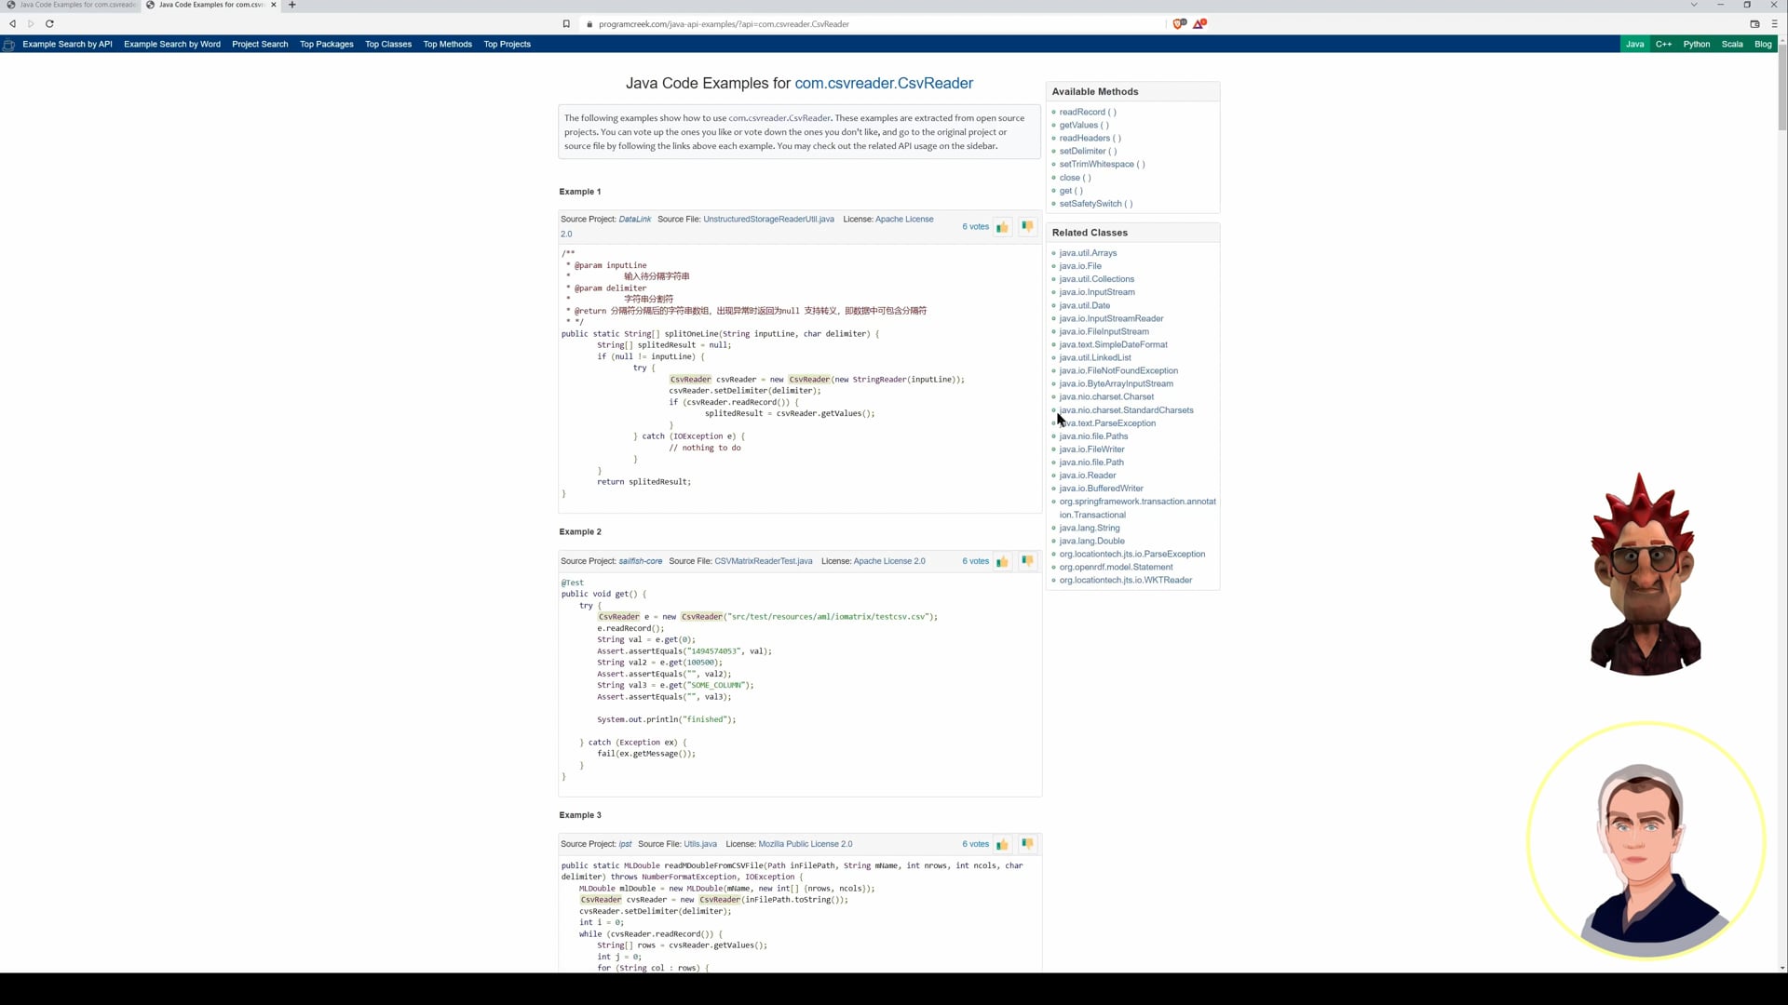Open Example Search by Word menu
The image size is (1788, 1005).
[172, 45]
